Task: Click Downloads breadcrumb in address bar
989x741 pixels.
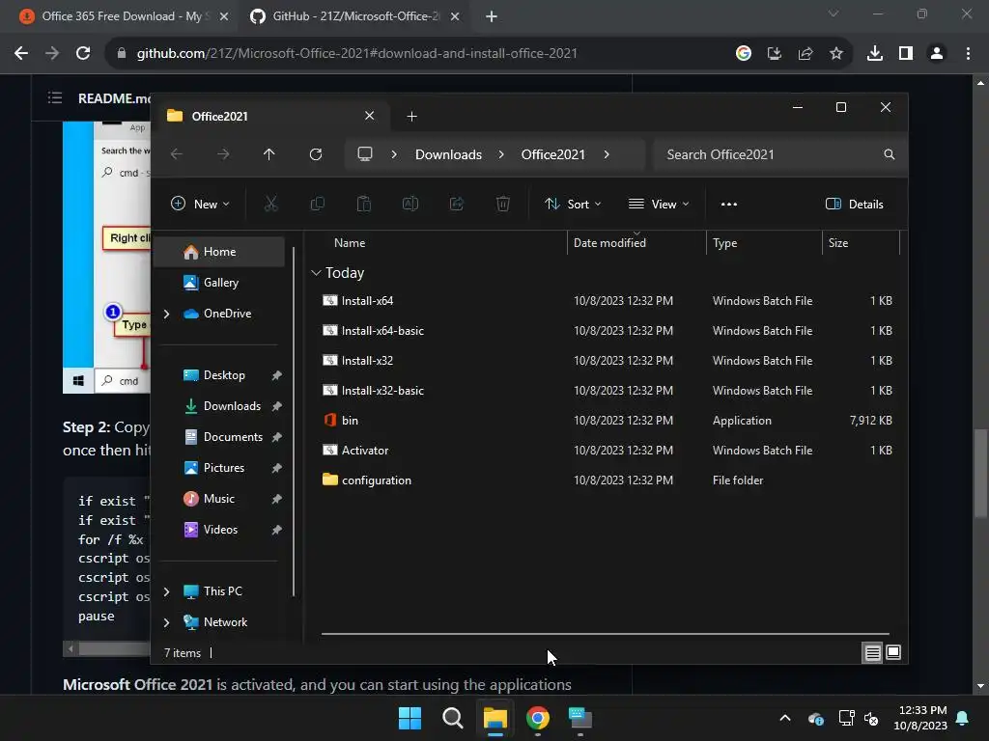Action: click(x=448, y=154)
